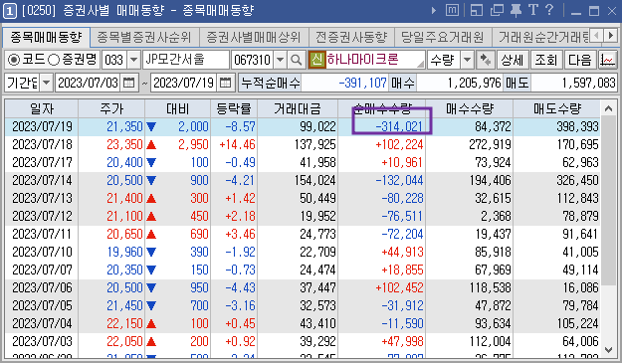This screenshot has width=622, height=363.
Task: Click the 주가 column header
Action: pyautogui.click(x=111, y=108)
